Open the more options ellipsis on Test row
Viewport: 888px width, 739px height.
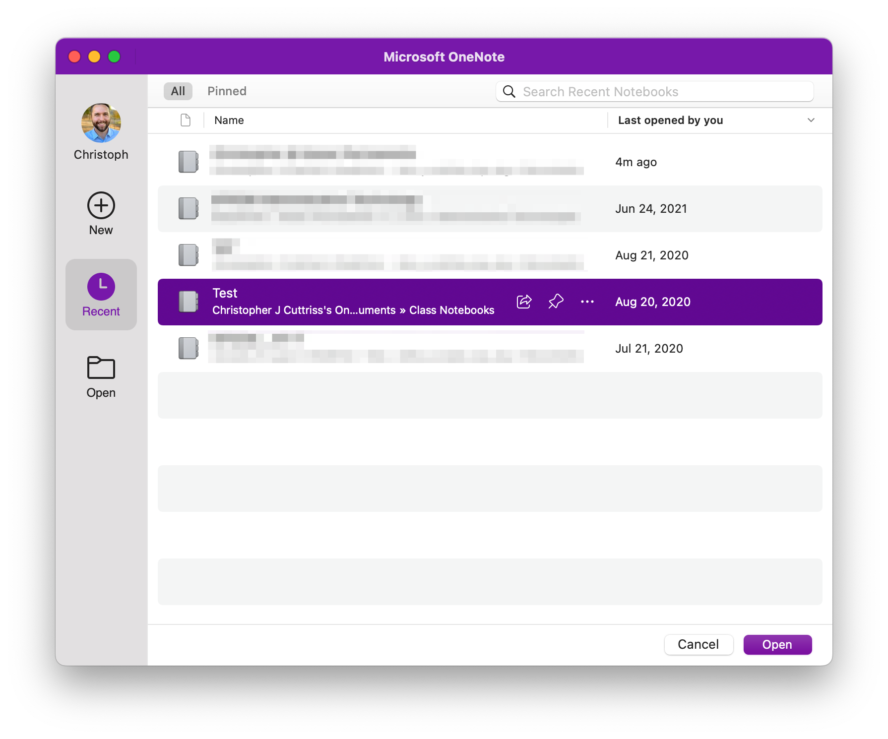[x=587, y=302]
